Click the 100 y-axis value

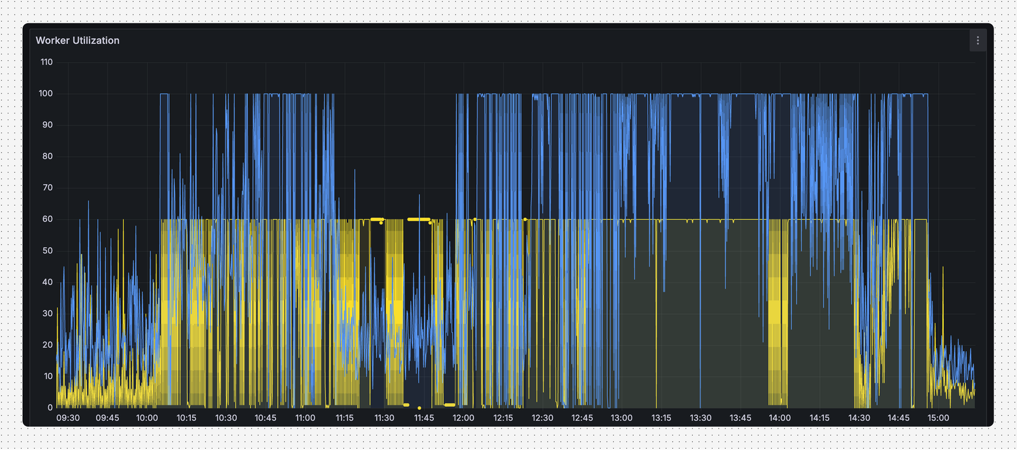point(46,93)
